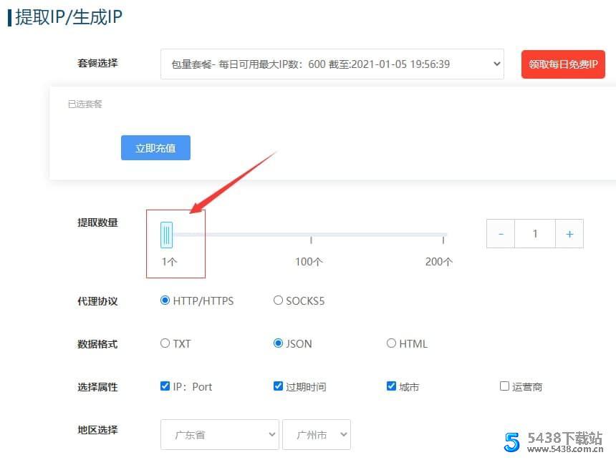Screen dimensions: 616x460
Task: Click the minus stepper to decrease IP count
Action: (x=500, y=233)
